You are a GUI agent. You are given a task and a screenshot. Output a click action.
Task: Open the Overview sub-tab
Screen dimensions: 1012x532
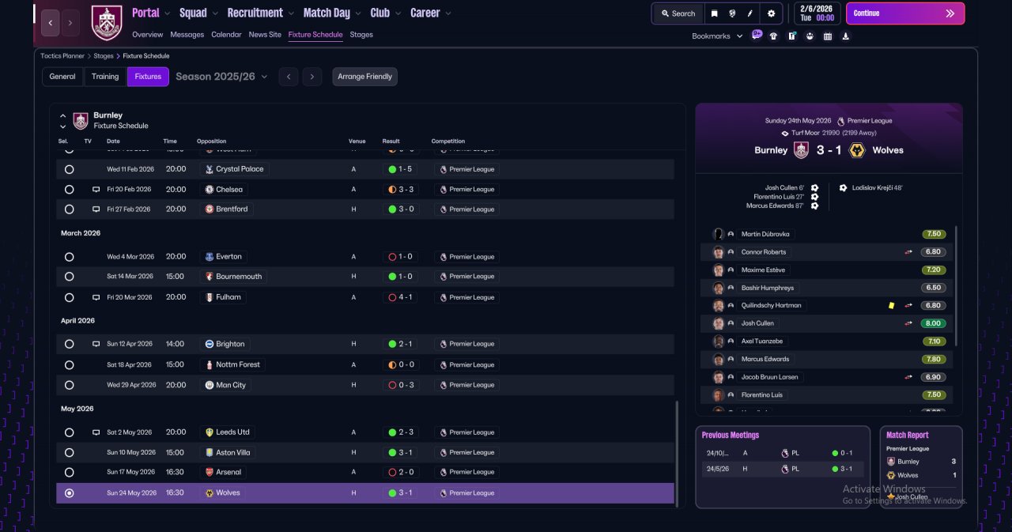pyautogui.click(x=148, y=35)
